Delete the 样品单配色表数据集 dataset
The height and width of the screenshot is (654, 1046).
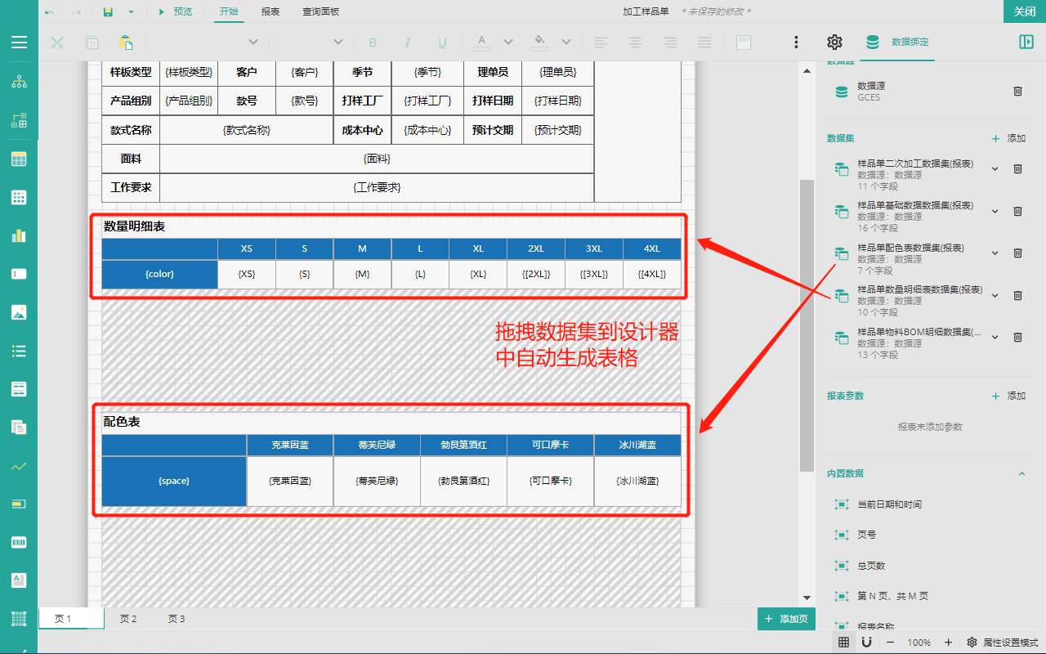pos(1017,253)
